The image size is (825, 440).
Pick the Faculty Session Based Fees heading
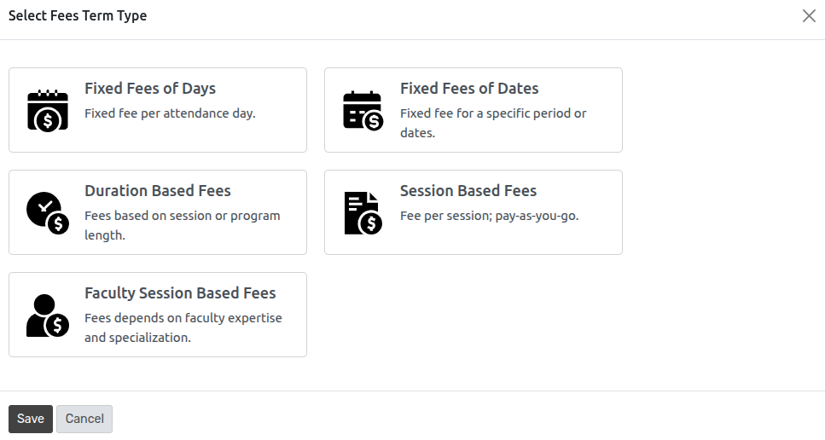(x=180, y=293)
